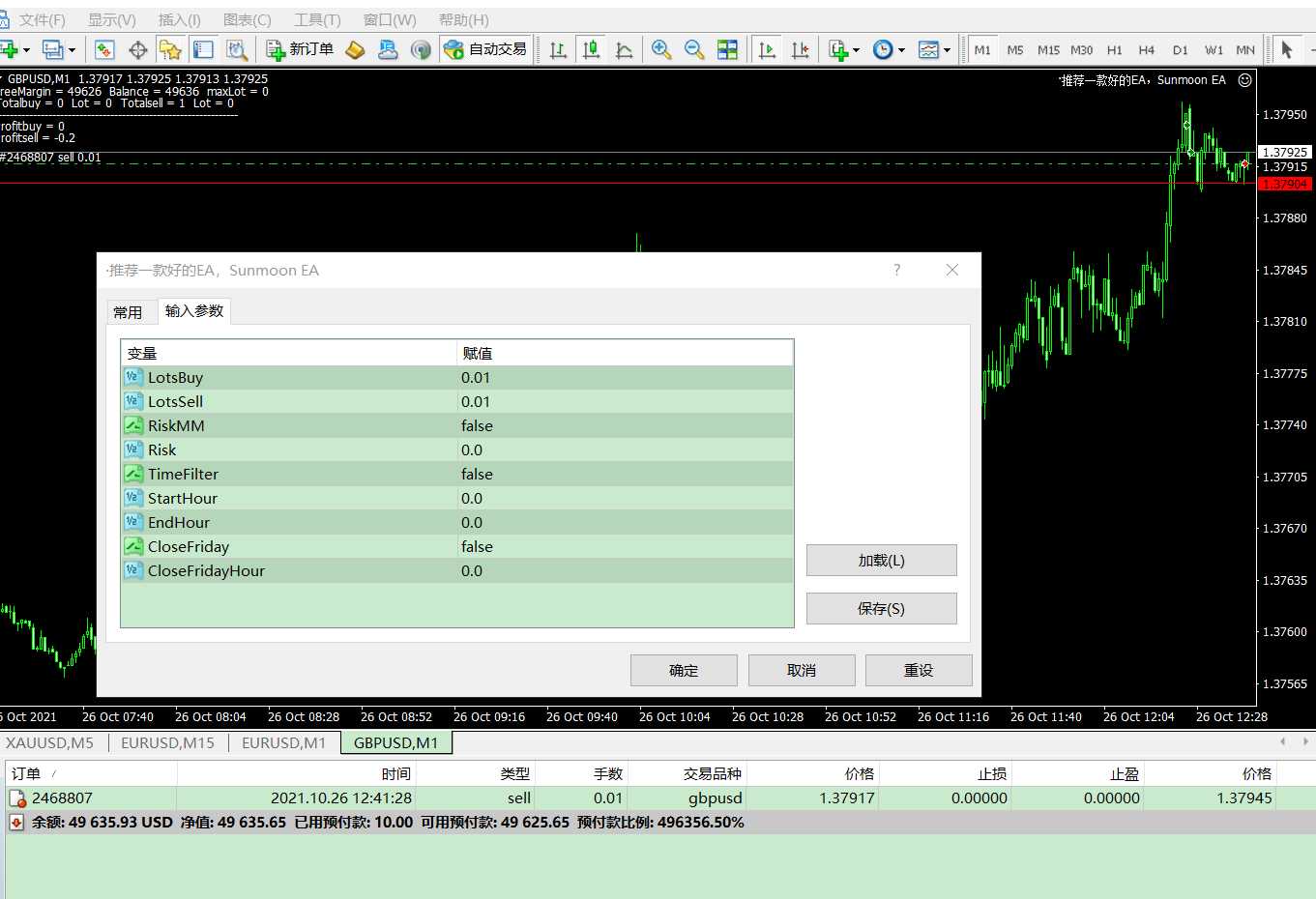Click the LotsBuy variable icon
This screenshot has height=899, width=1316.
pos(133,377)
